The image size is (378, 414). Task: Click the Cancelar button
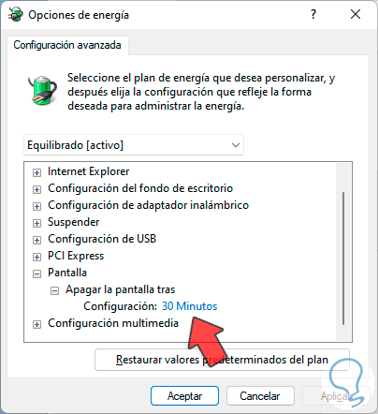pyautogui.click(x=260, y=396)
